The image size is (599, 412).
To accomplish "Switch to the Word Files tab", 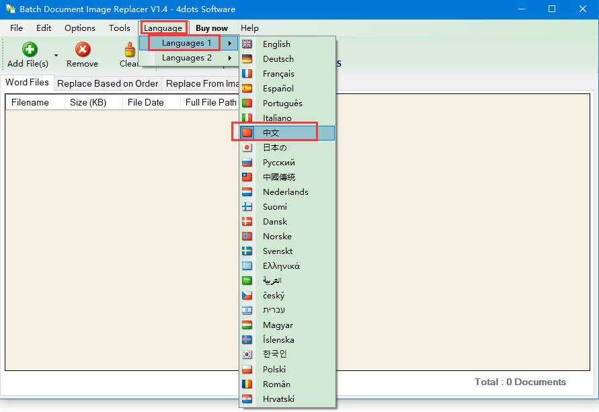I will click(27, 82).
